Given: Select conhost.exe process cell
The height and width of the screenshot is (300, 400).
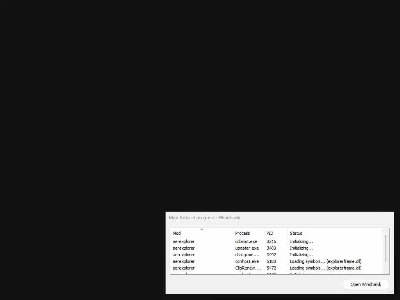Looking at the screenshot, I should (247, 261).
